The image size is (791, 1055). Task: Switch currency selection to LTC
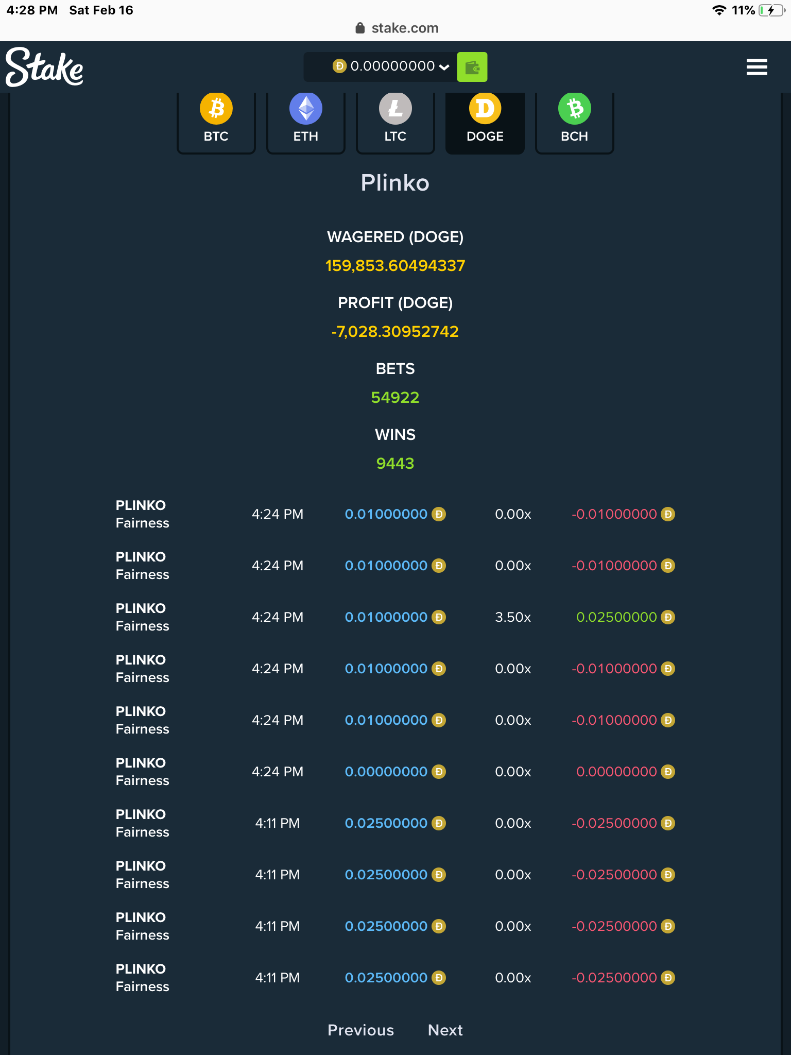(395, 122)
